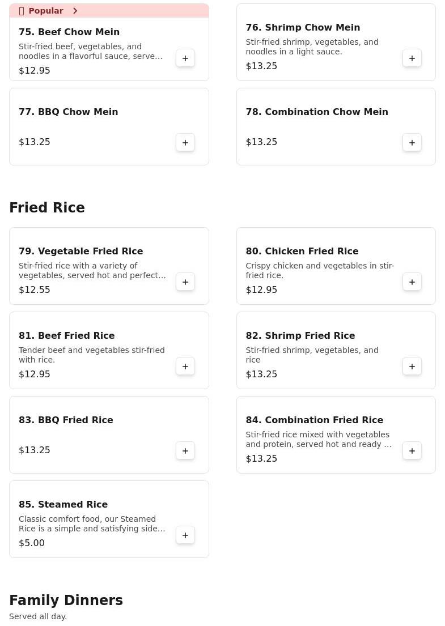
Task: Open the 75. Beef Chow Mein item title
Action: tap(69, 32)
